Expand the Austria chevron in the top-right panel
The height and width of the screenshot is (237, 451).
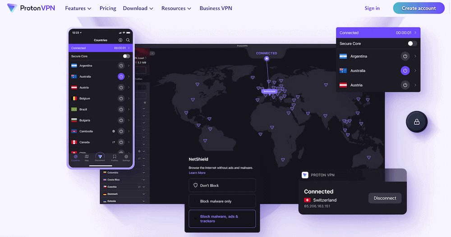pos(415,85)
